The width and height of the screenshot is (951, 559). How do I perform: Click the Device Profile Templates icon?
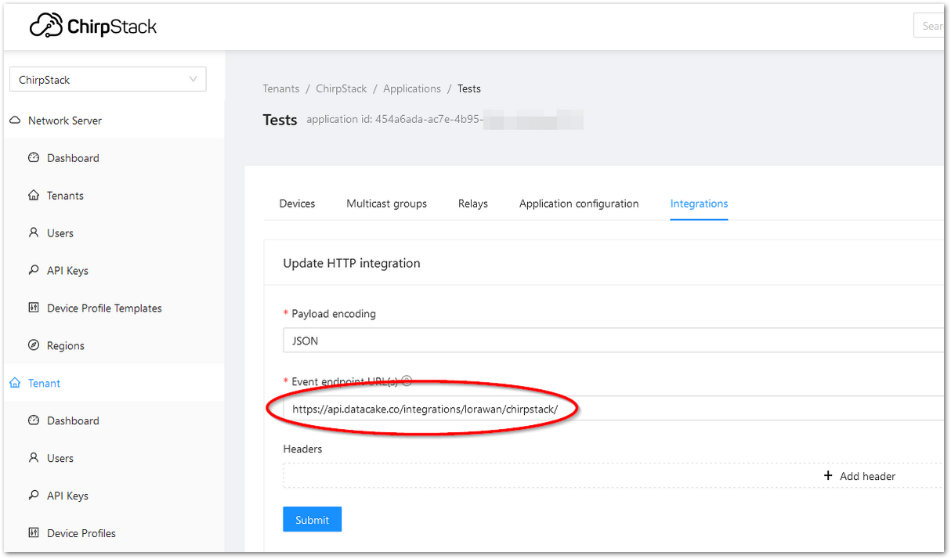pyautogui.click(x=34, y=308)
